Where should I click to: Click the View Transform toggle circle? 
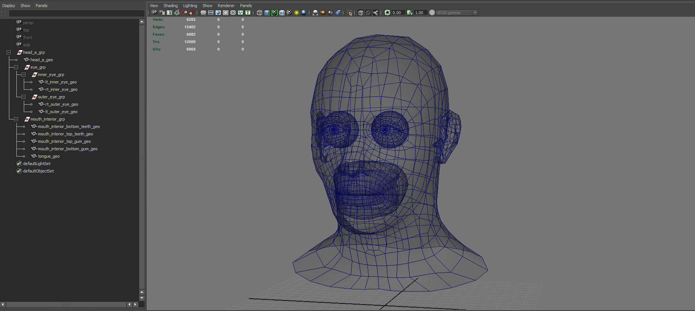point(432,13)
